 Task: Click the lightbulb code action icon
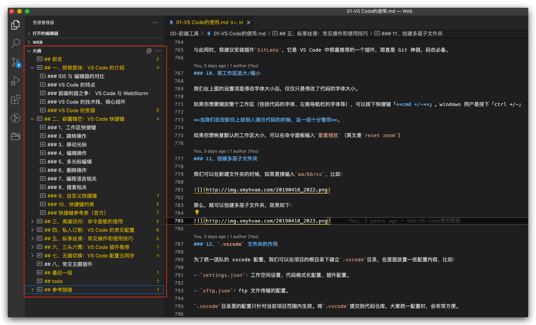tap(197, 212)
